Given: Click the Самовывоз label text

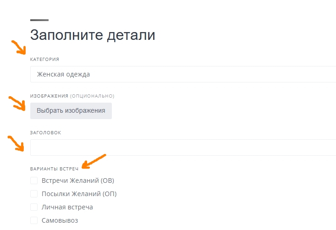Looking at the screenshot, I should [x=60, y=220].
